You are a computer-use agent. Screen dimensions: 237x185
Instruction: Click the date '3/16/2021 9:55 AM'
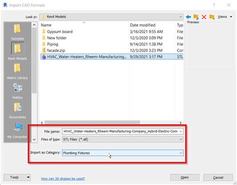(146, 32)
